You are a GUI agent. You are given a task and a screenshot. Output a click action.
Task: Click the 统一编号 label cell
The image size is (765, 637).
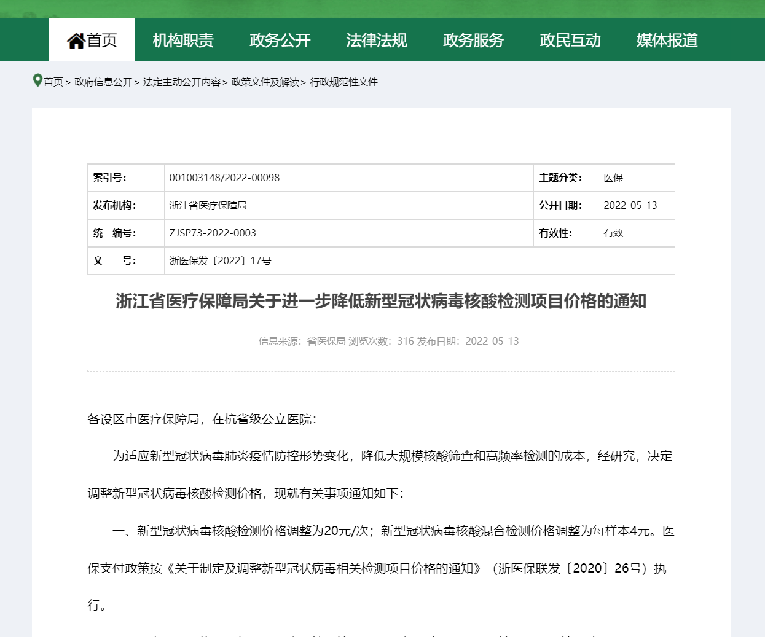[x=126, y=233]
